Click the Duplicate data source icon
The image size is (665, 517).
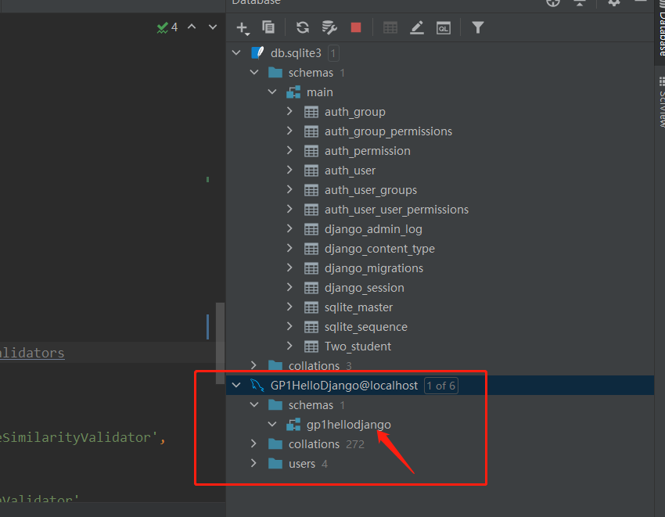(268, 27)
